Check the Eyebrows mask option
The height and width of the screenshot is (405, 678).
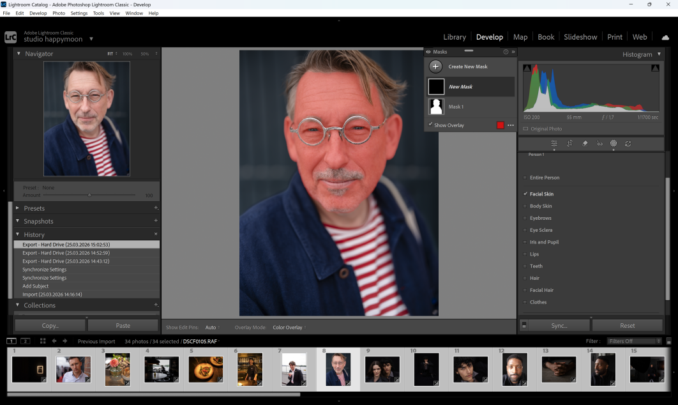point(525,218)
